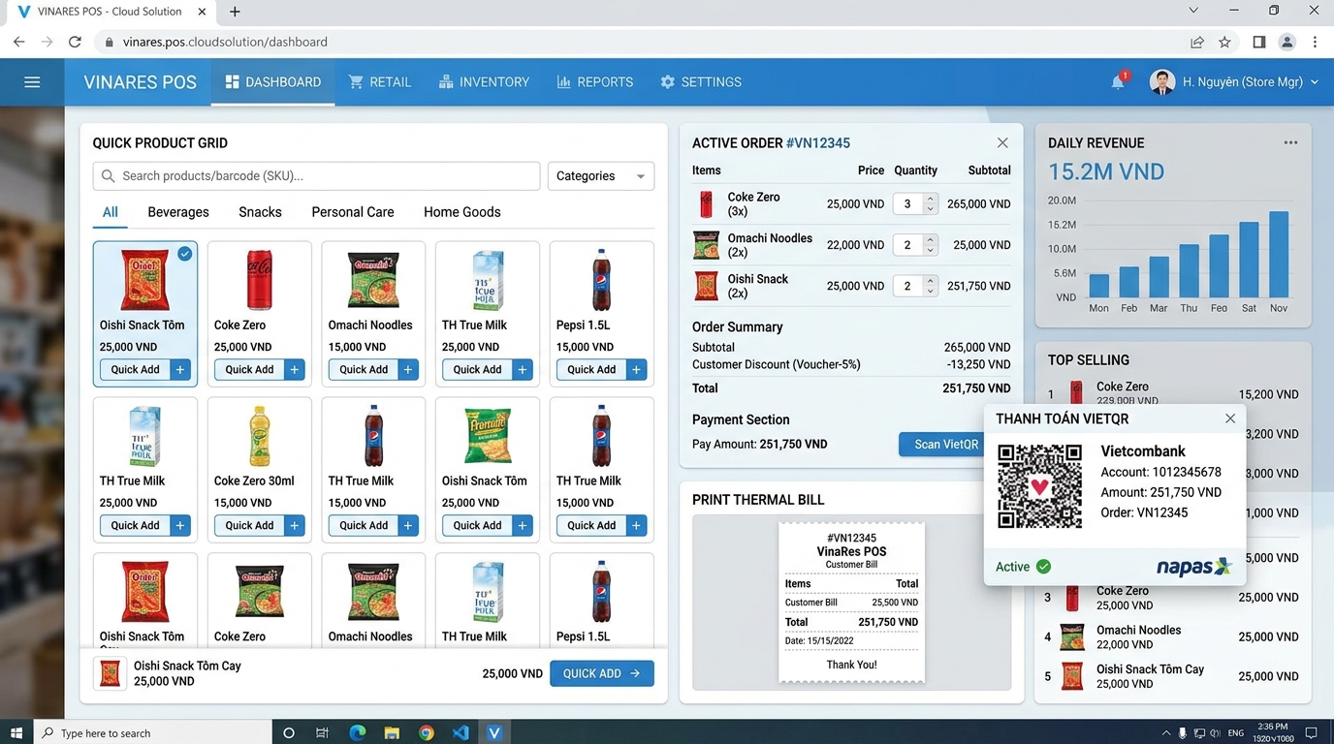Filter products by Beverages tab
This screenshot has height=744, width=1334.
(178, 212)
